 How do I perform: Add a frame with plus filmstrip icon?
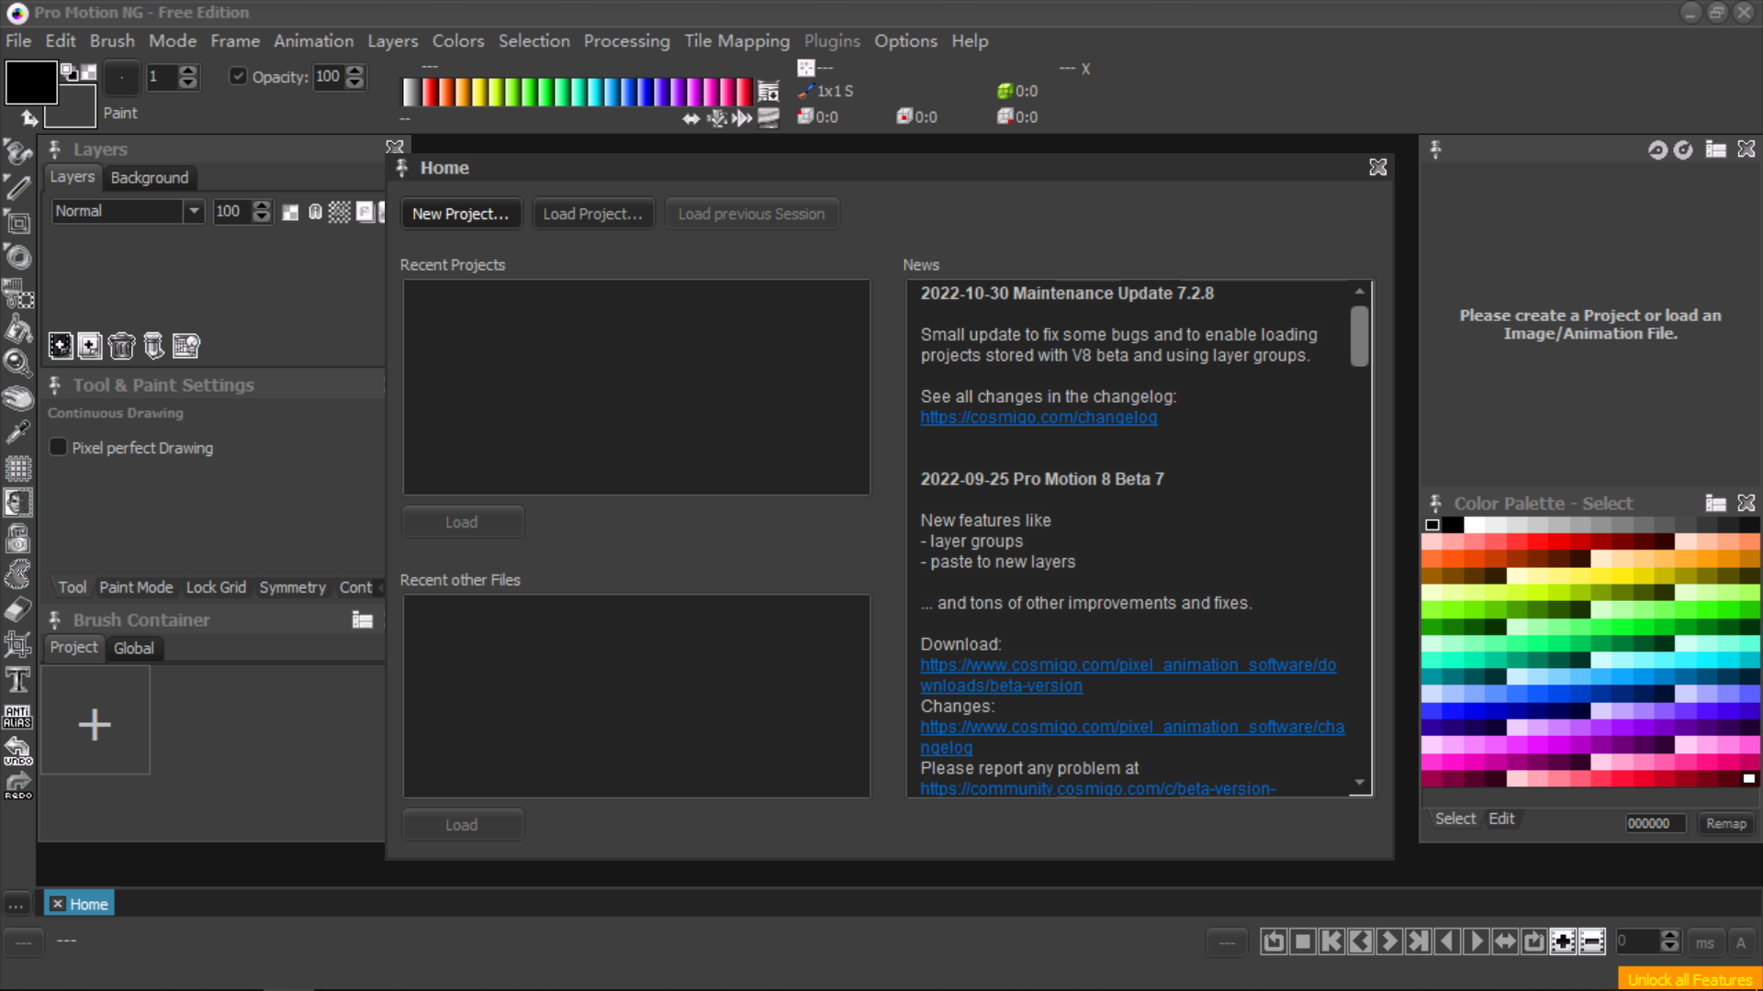point(1563,941)
